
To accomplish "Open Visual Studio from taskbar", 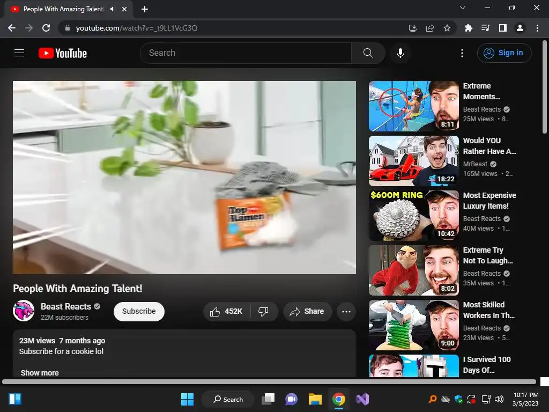I will coord(362,399).
